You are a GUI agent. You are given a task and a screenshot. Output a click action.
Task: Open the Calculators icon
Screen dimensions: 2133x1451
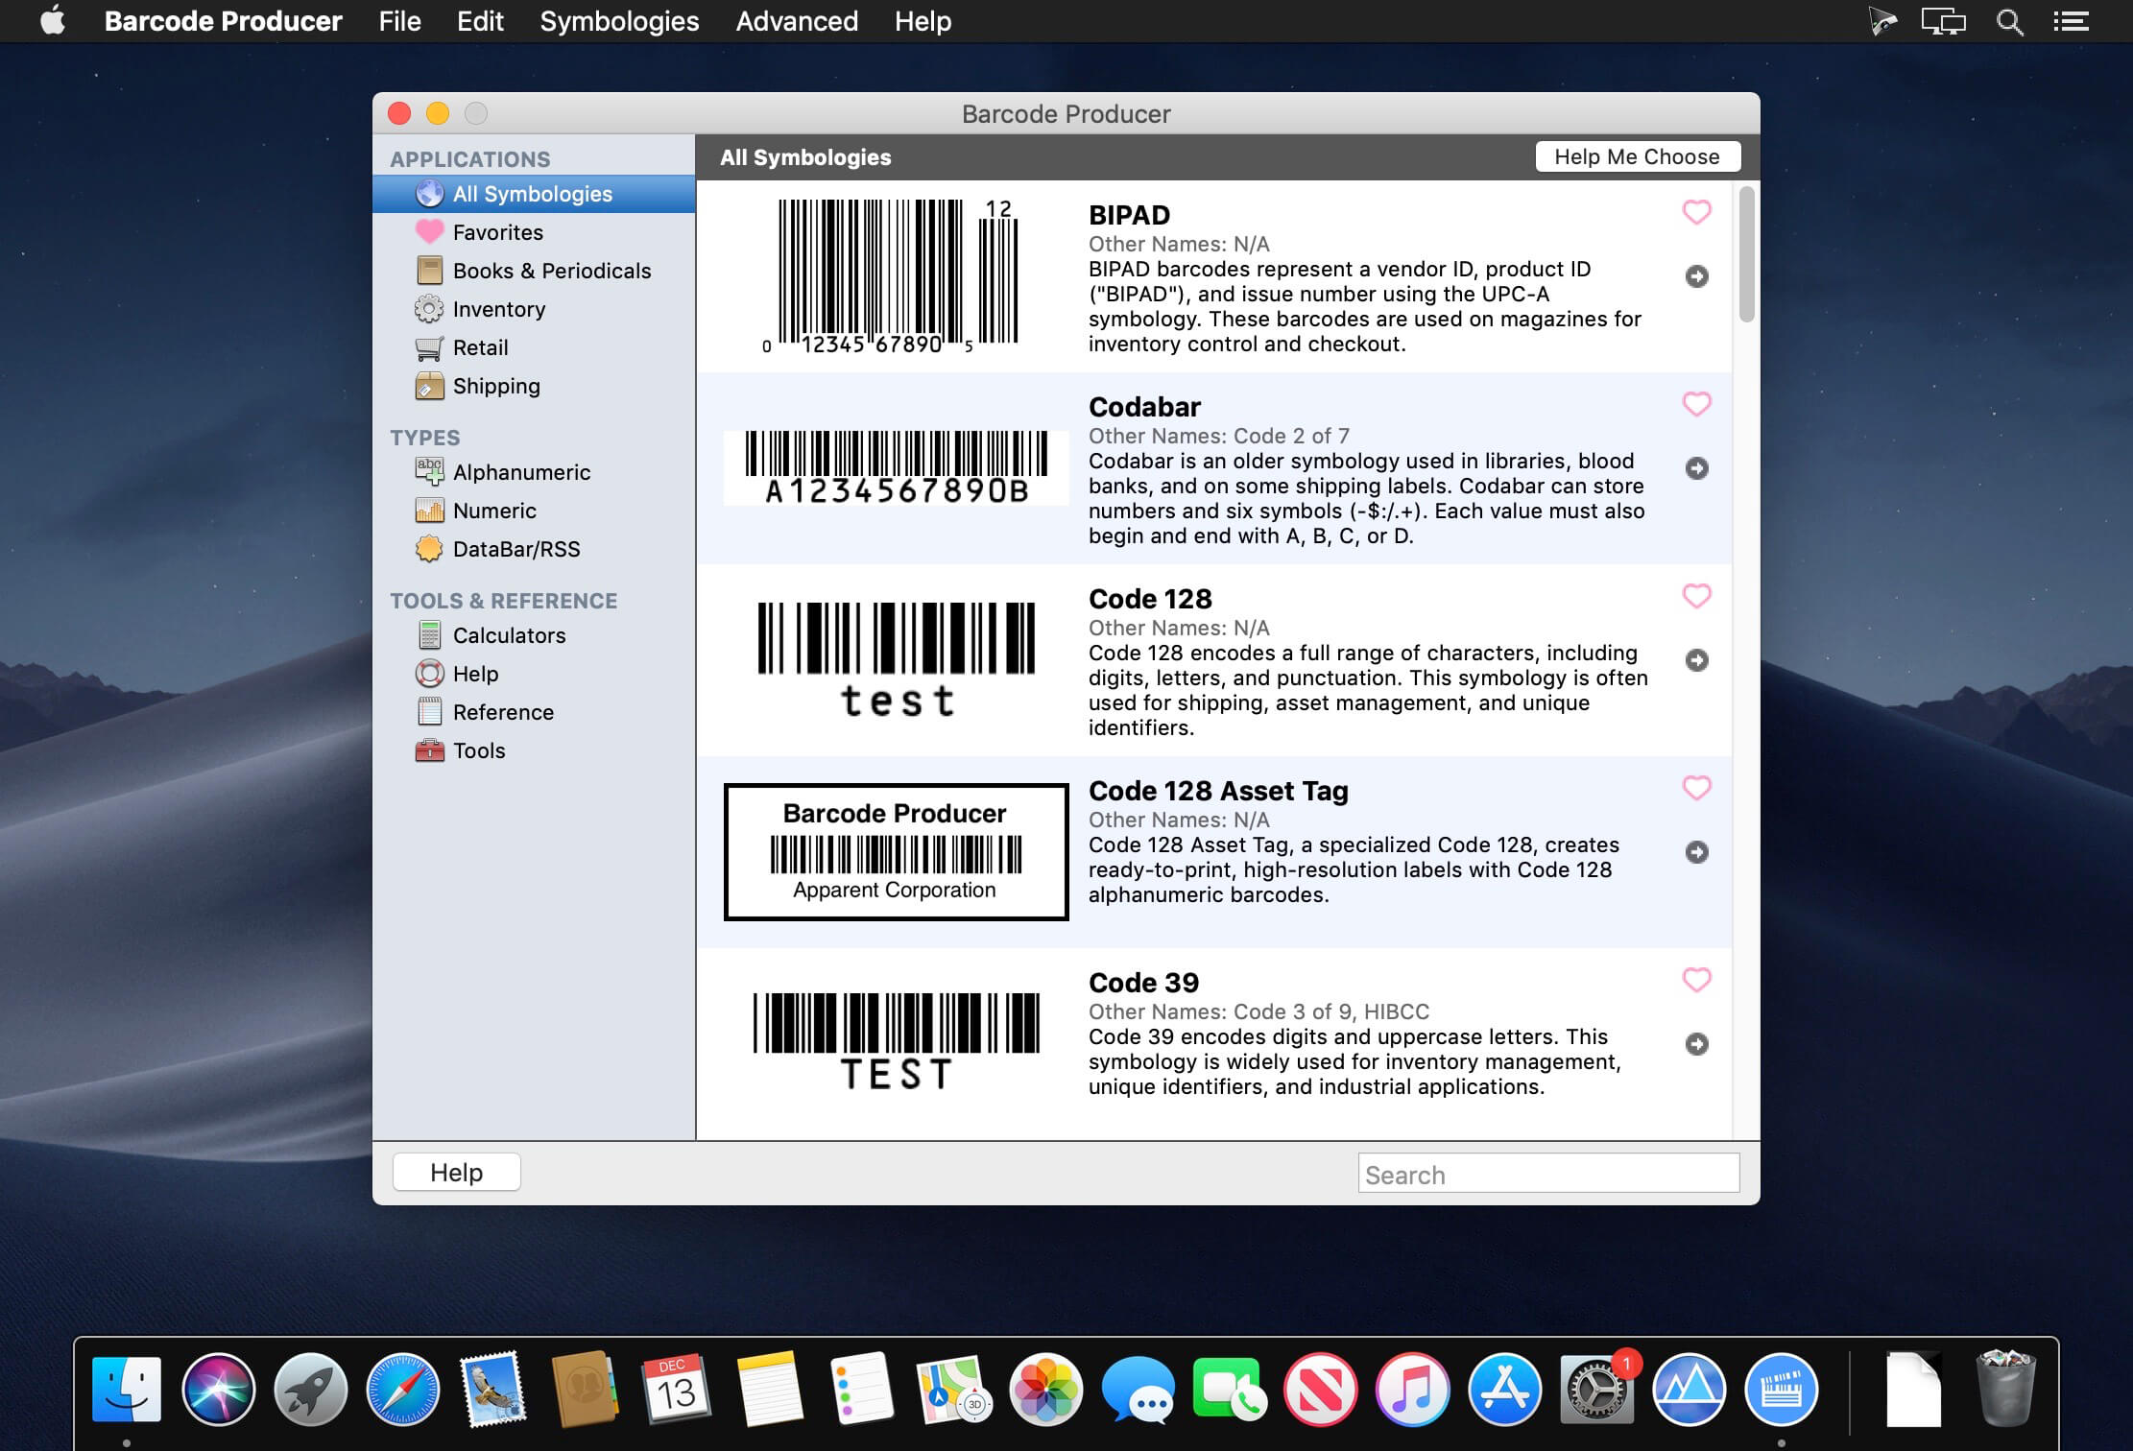click(x=429, y=635)
